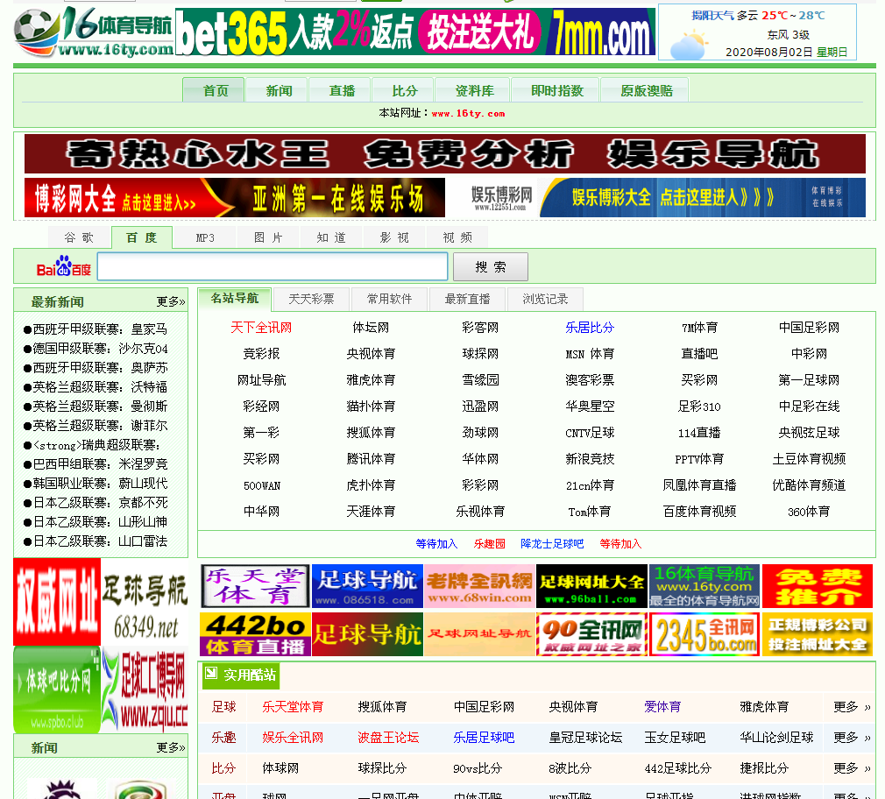Select the 谷歌 search engine tab

pyautogui.click(x=79, y=237)
